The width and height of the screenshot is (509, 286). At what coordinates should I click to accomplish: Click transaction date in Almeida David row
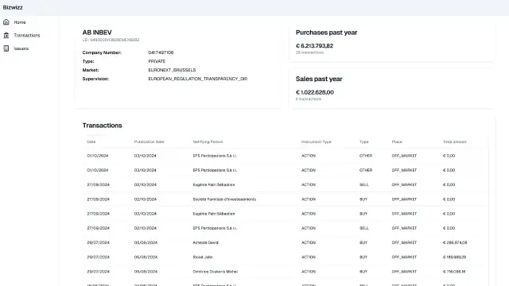(x=99, y=242)
